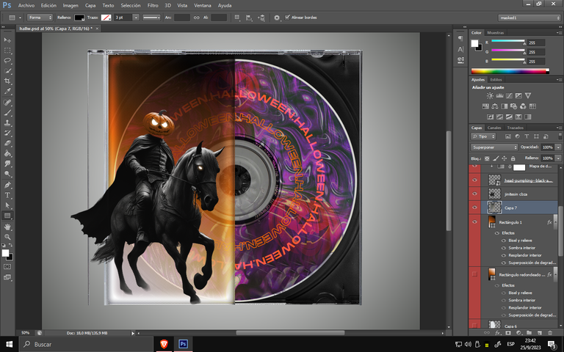
Task: Open the Archivo menu
Action: tap(26, 5)
